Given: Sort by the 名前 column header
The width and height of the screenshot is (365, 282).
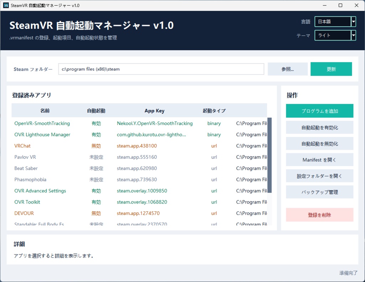Looking at the screenshot, I should 45,111.
